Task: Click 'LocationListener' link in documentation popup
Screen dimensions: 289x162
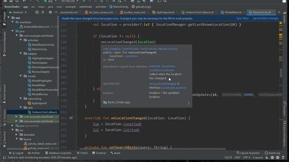Action: 174,88
